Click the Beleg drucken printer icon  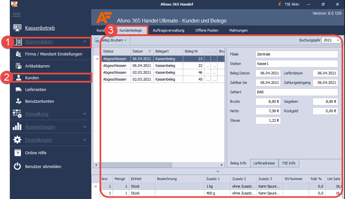[97, 40]
